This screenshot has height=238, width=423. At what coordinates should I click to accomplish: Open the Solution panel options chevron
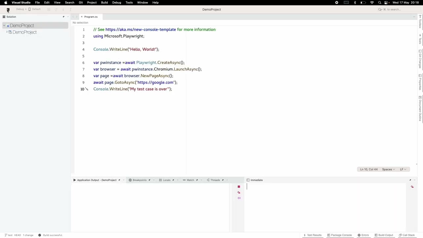(67, 17)
